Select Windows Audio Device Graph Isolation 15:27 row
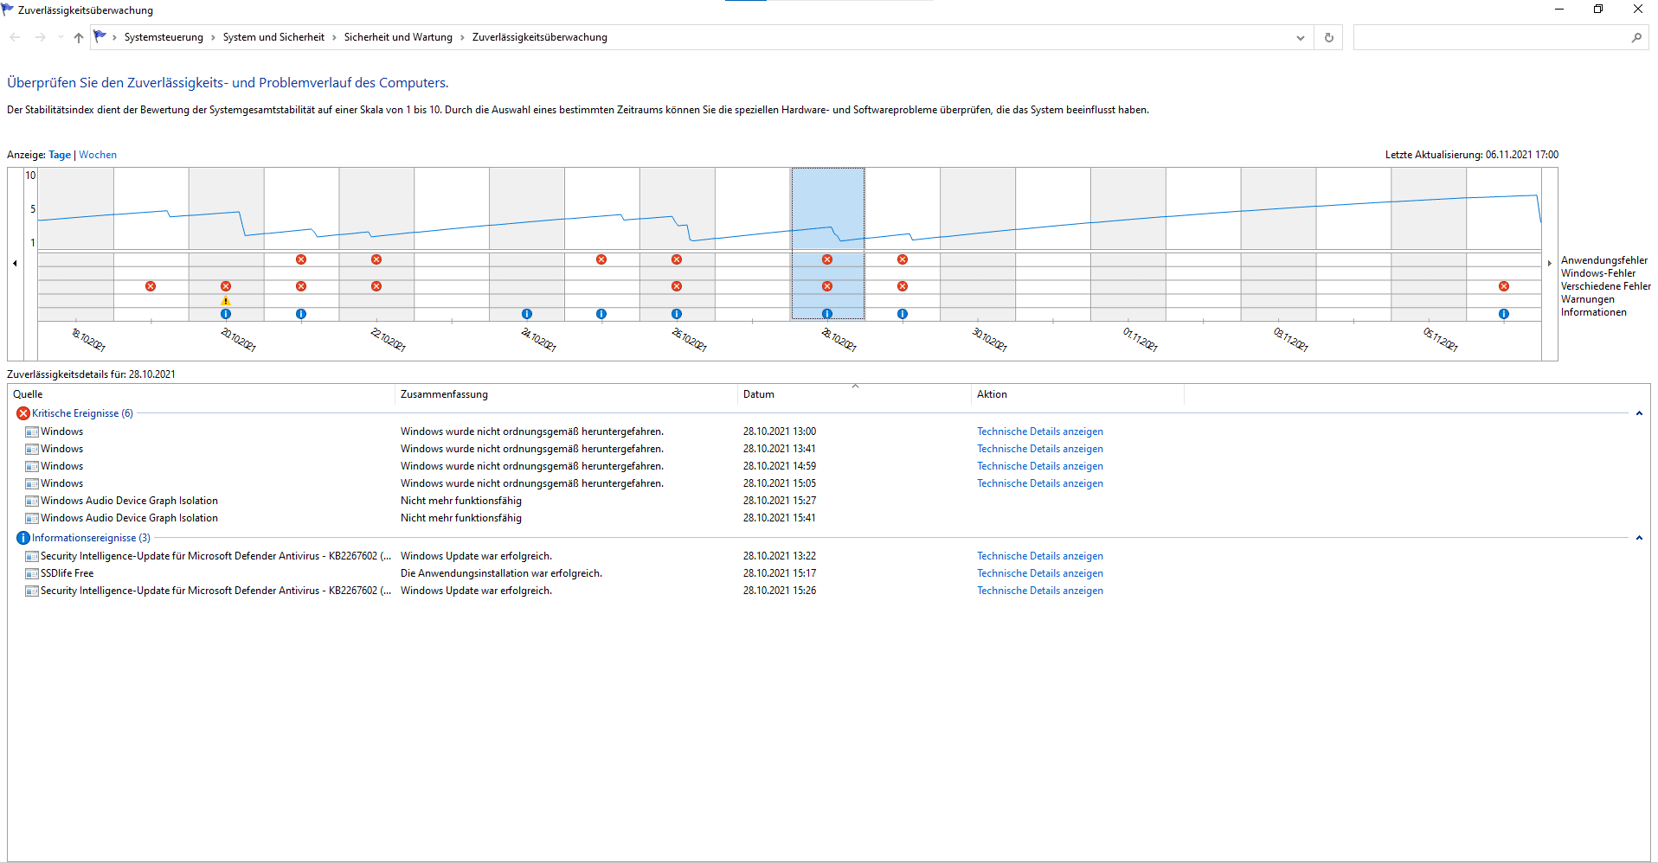 (x=828, y=501)
